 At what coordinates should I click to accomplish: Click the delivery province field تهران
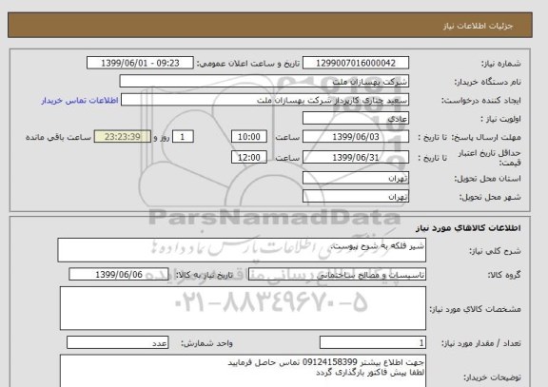pos(356,178)
